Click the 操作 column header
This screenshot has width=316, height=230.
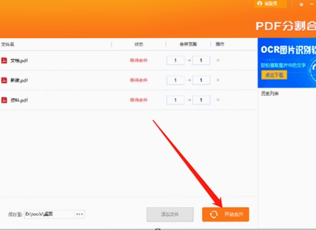220,44
